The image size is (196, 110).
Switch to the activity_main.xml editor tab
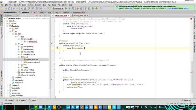(x=80, y=16)
